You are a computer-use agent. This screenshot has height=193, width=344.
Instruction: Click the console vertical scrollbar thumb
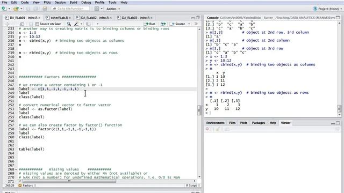pyautogui.click(x=339, y=108)
